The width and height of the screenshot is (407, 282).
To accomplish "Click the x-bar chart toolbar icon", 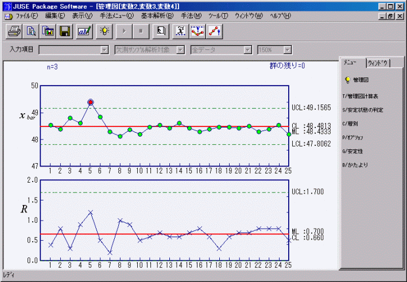I will [x=181, y=31].
